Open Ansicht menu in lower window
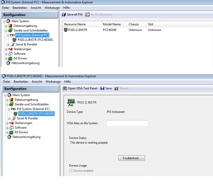The height and width of the screenshot is (186, 213). pyautogui.click(x=37, y=82)
